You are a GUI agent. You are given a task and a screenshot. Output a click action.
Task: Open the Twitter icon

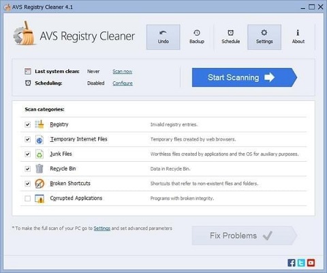(301, 263)
